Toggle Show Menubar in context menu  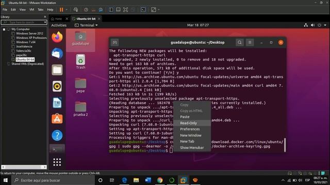(x=192, y=147)
